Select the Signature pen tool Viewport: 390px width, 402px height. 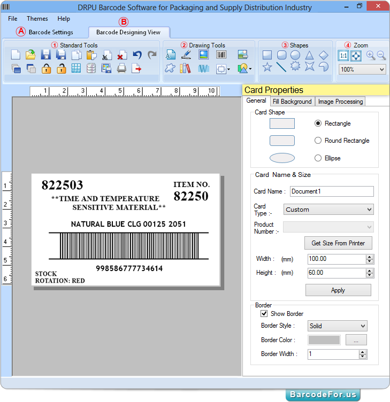[186, 55]
